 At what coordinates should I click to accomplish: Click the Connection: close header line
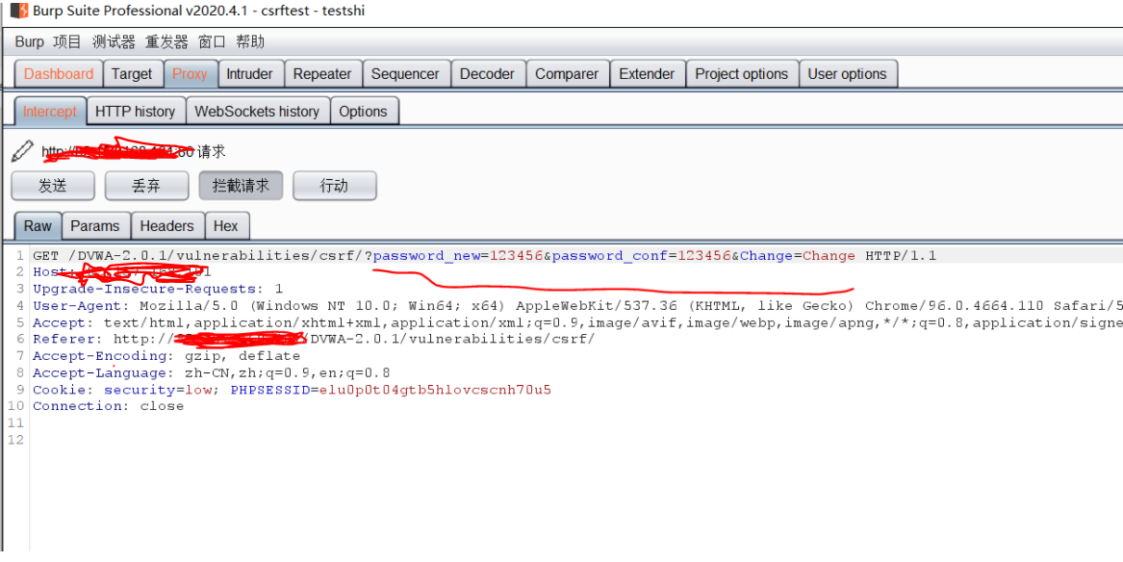click(108, 406)
